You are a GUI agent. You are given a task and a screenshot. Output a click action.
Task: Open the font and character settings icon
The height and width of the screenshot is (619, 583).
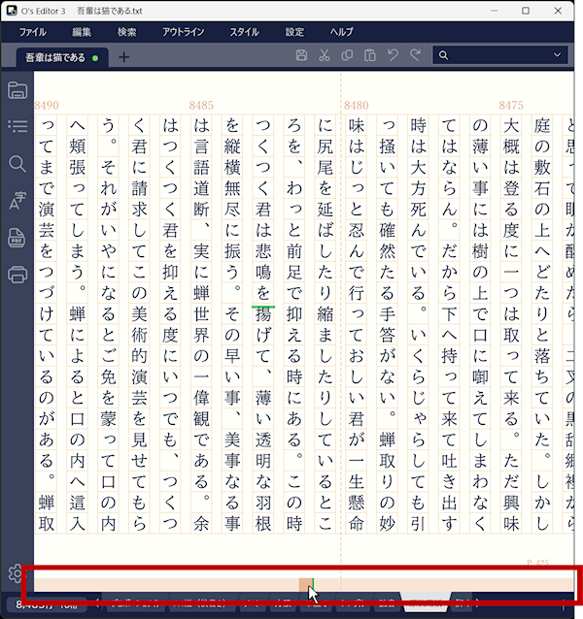pos(17,201)
